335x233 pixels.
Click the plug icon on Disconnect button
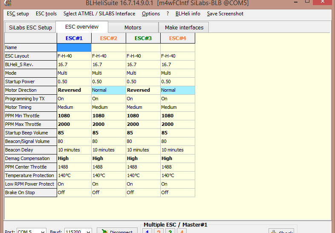104,231
